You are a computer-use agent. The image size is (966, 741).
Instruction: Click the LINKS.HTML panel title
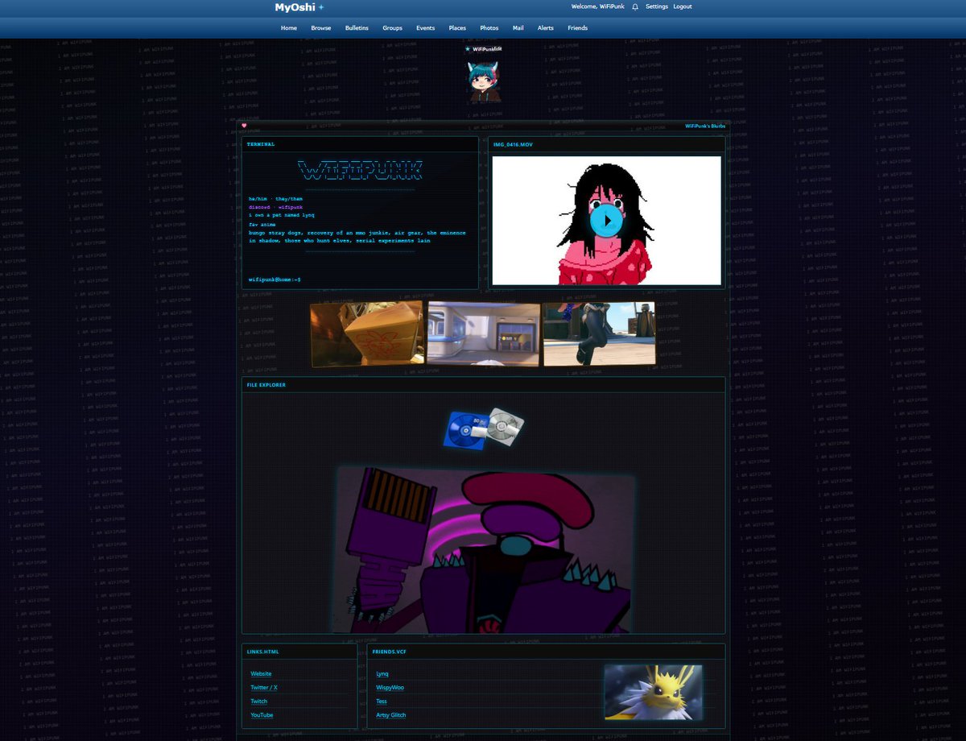pyautogui.click(x=263, y=651)
